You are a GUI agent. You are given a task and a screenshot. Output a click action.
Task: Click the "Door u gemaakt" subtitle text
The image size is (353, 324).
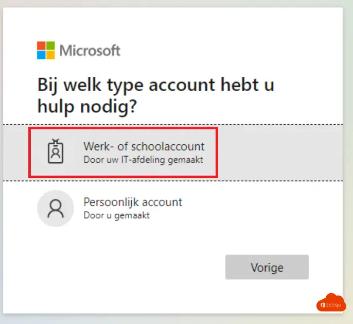[116, 215]
